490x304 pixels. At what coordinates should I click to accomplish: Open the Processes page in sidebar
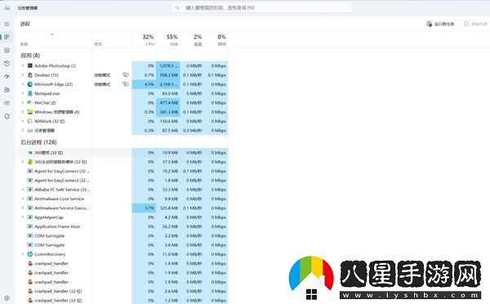(x=7, y=37)
